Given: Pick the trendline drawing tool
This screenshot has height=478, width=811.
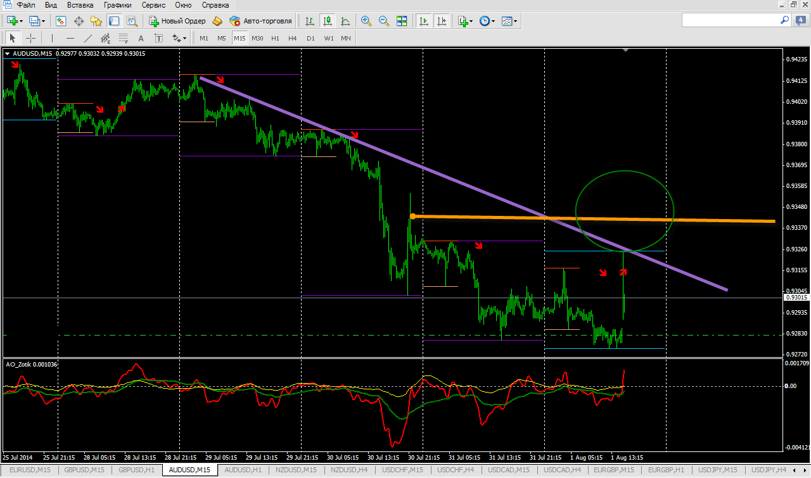Looking at the screenshot, I should 87,38.
